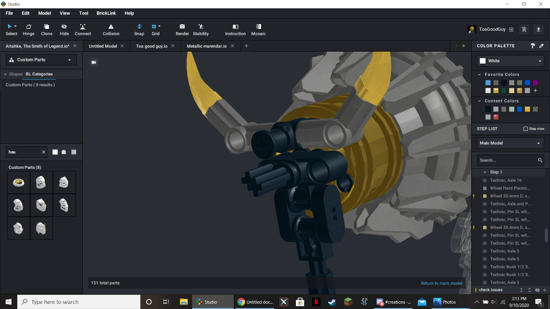Screen dimensions: 550x309
Task: Open the shopping cart icon
Action: (524, 30)
